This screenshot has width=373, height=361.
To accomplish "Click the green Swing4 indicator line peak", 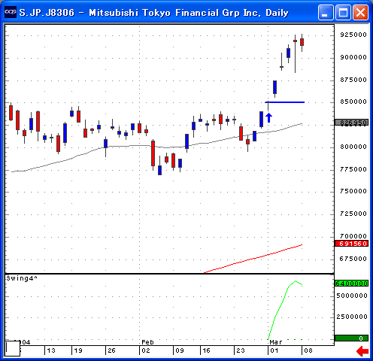I will [295, 281].
